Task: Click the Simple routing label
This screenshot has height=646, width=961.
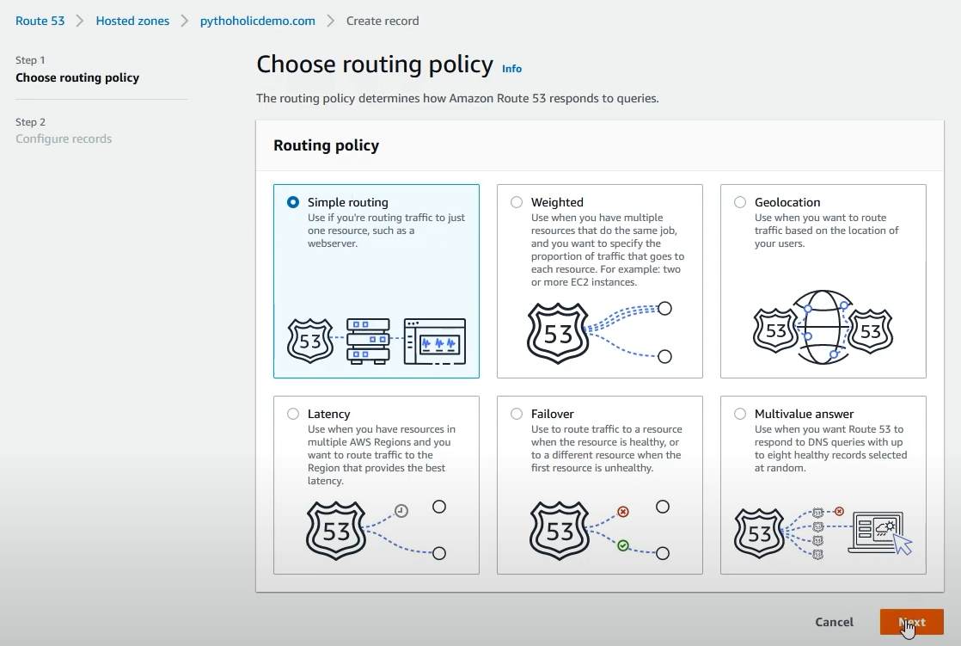Action: [x=347, y=202]
